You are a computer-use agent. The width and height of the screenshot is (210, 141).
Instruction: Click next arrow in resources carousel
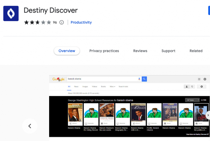click(208, 115)
